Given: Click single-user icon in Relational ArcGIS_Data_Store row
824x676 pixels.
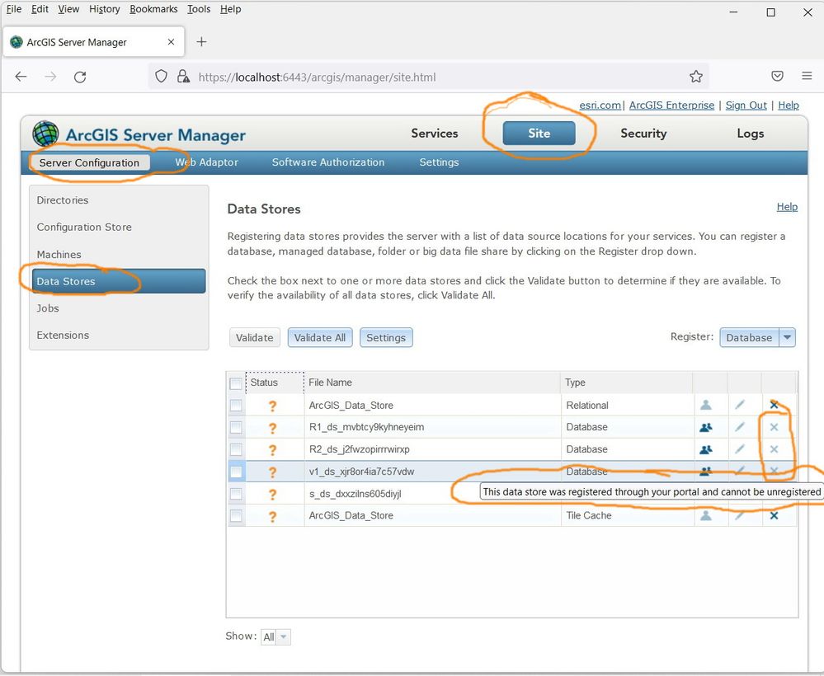Looking at the screenshot, I should [706, 405].
